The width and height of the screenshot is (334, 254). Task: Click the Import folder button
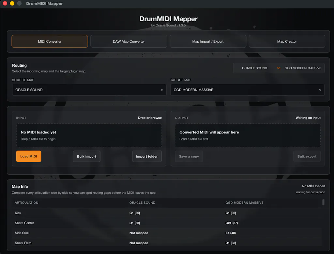(x=147, y=156)
